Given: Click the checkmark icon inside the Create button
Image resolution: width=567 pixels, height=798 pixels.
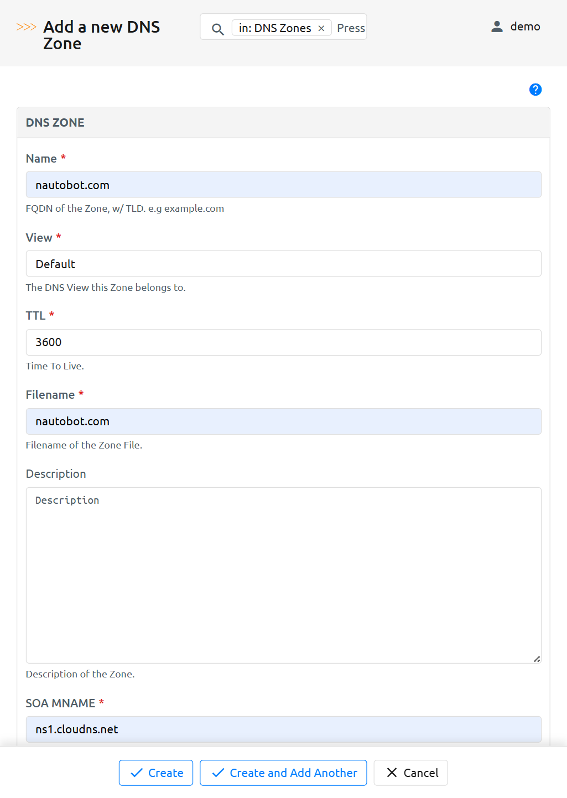Looking at the screenshot, I should (137, 773).
